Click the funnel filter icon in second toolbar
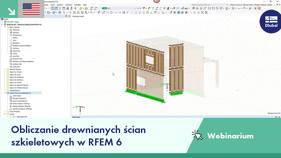This screenshot has height=158, width=281. click(x=99, y=12)
